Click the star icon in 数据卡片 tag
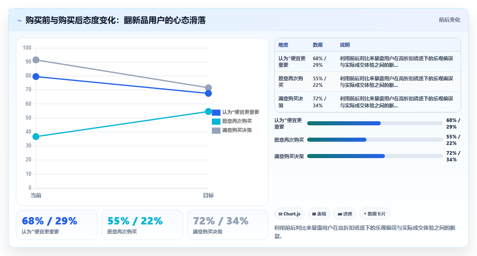The image size is (477, 256). coord(365,214)
